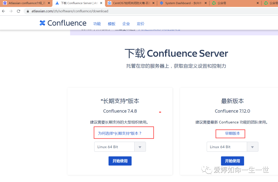Viewport: 278px width, 182px height.
Task: Click the "长期支持"版本 card title
Action: click(x=120, y=101)
